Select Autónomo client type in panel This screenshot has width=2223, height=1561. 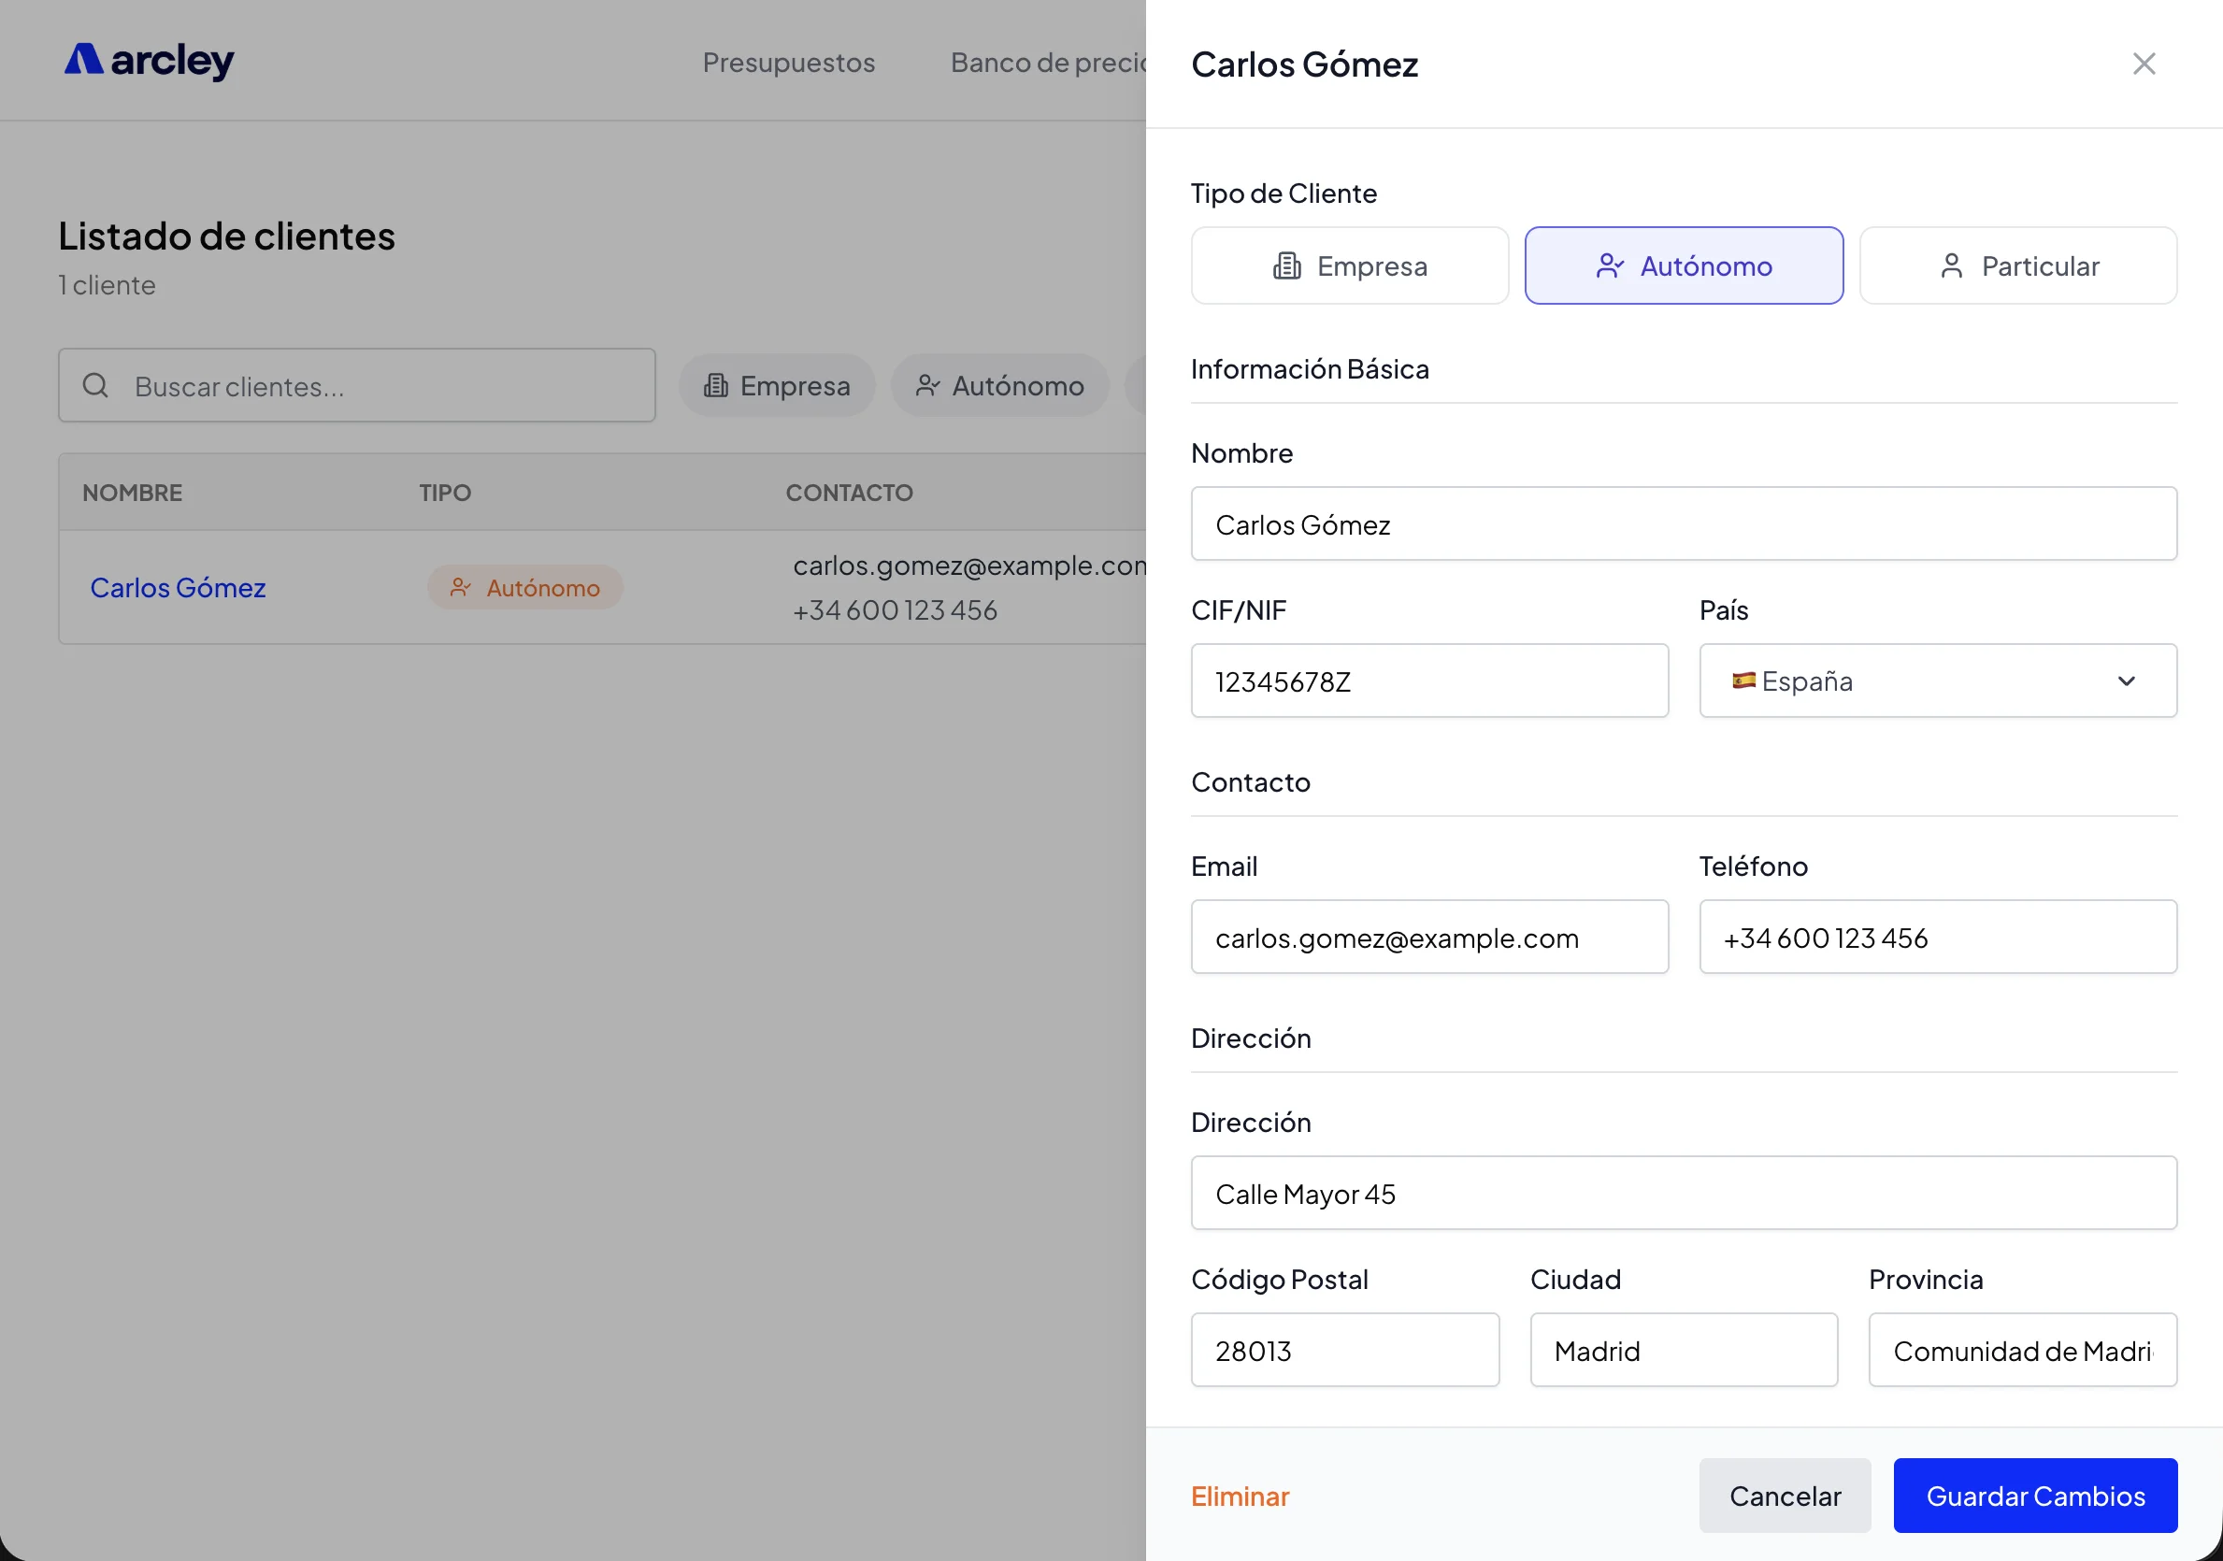tap(1684, 265)
